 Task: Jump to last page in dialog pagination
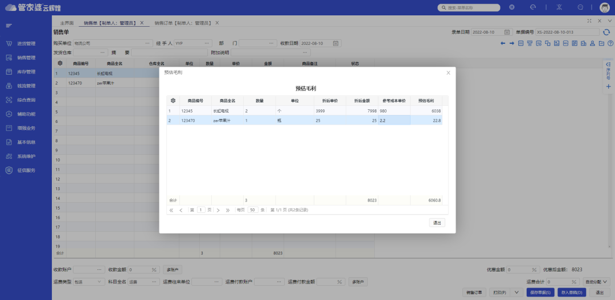pos(228,210)
